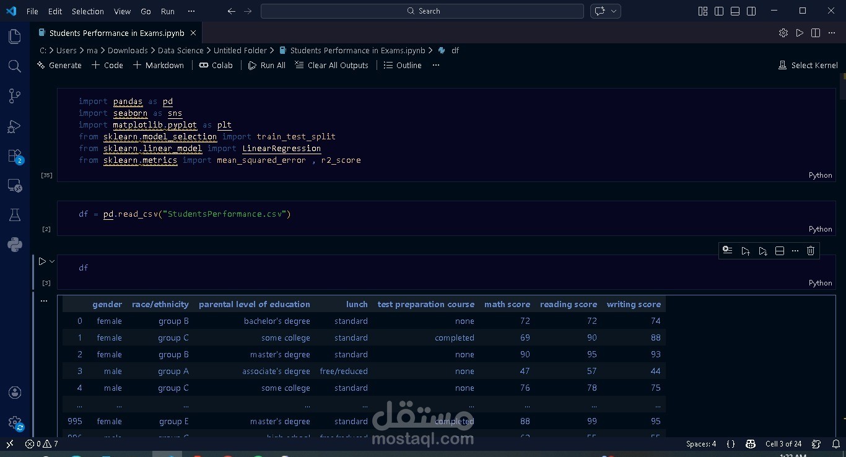Image resolution: width=846 pixels, height=457 pixels.
Task: Open the View menu
Action: pyautogui.click(x=123, y=11)
